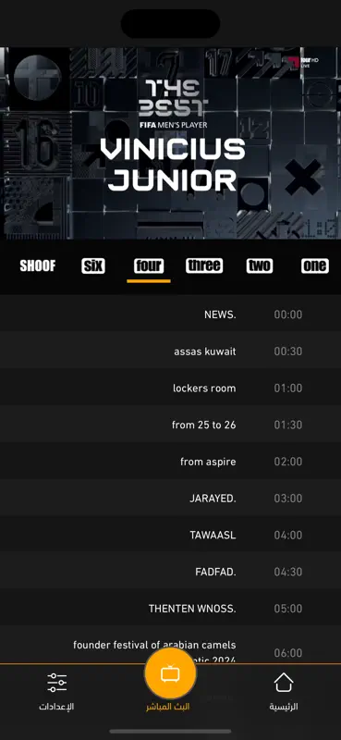The image size is (341, 740).
Task: Tap the 04:30 schedule time
Action: click(x=288, y=572)
